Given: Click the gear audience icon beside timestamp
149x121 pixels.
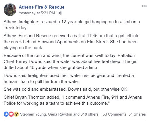Looking at the screenshot, I should pos(60,13).
